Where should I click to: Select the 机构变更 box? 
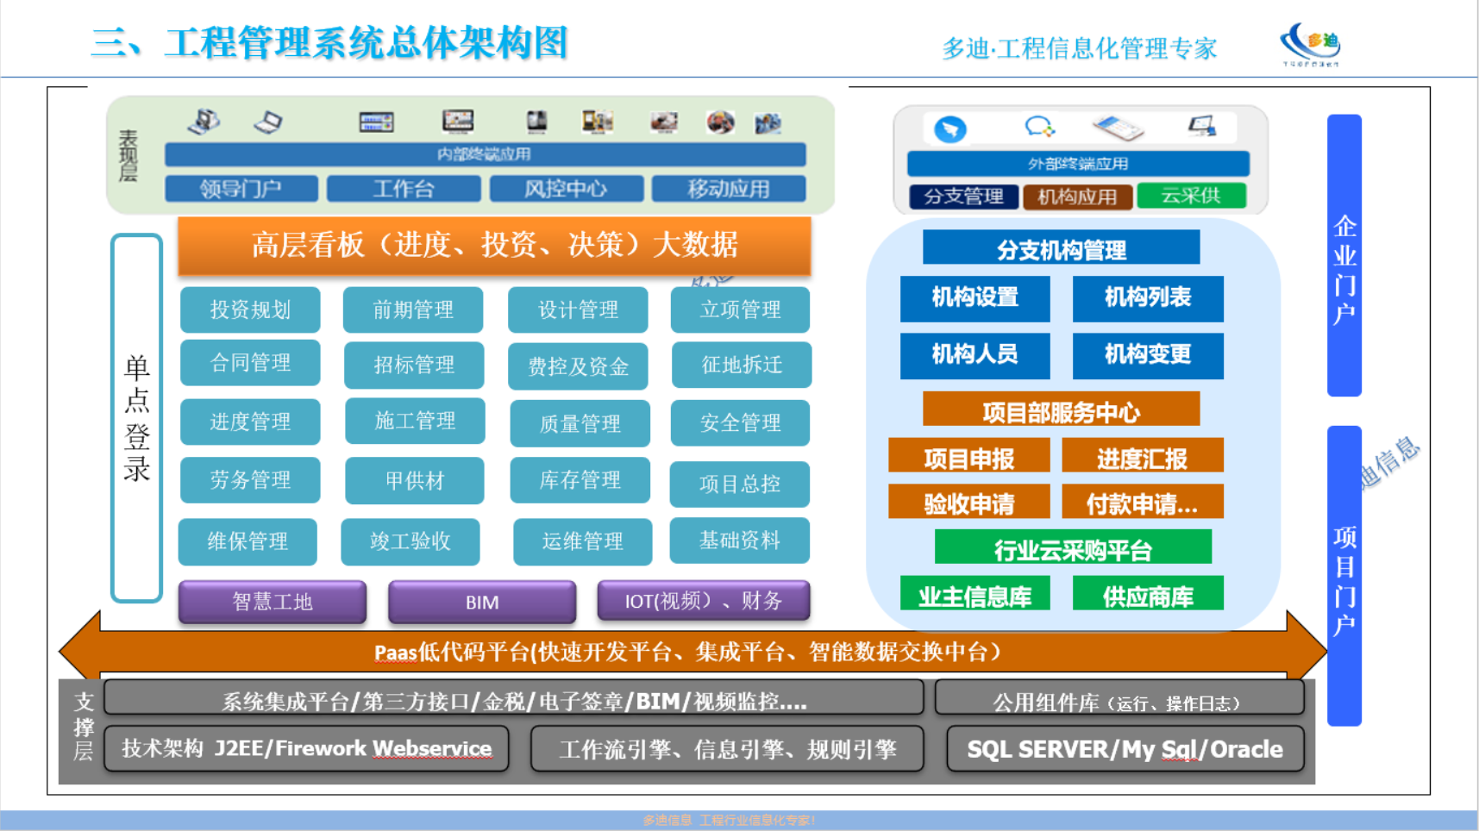1148,356
